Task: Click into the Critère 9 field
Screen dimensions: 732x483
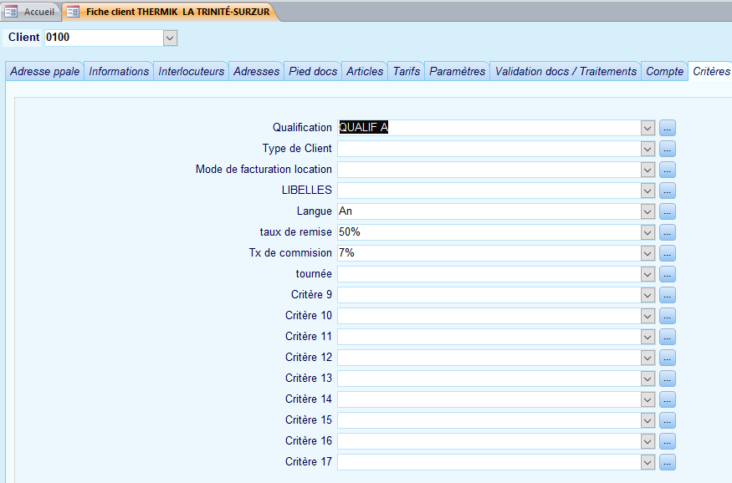Action: click(488, 295)
